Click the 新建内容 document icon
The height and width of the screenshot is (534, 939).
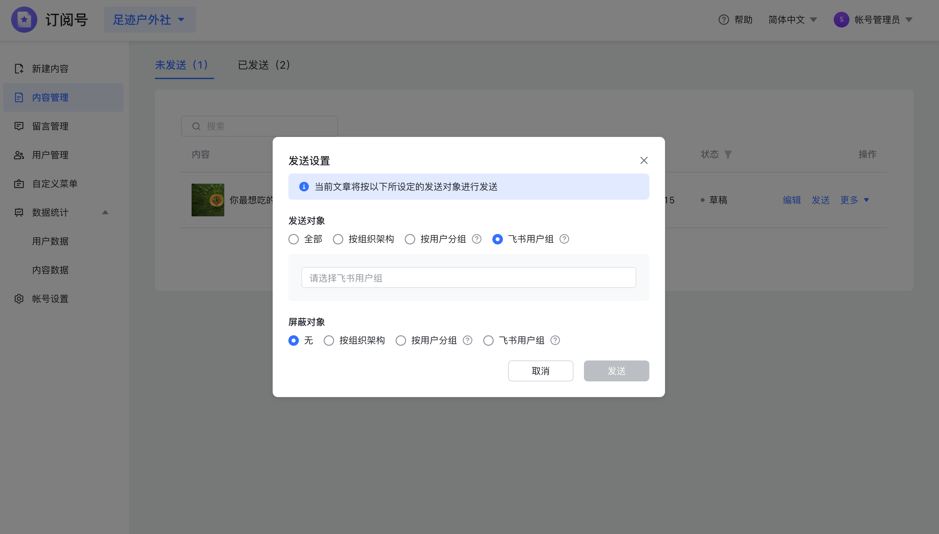[x=19, y=69]
